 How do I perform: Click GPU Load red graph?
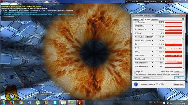pos(174,33)
